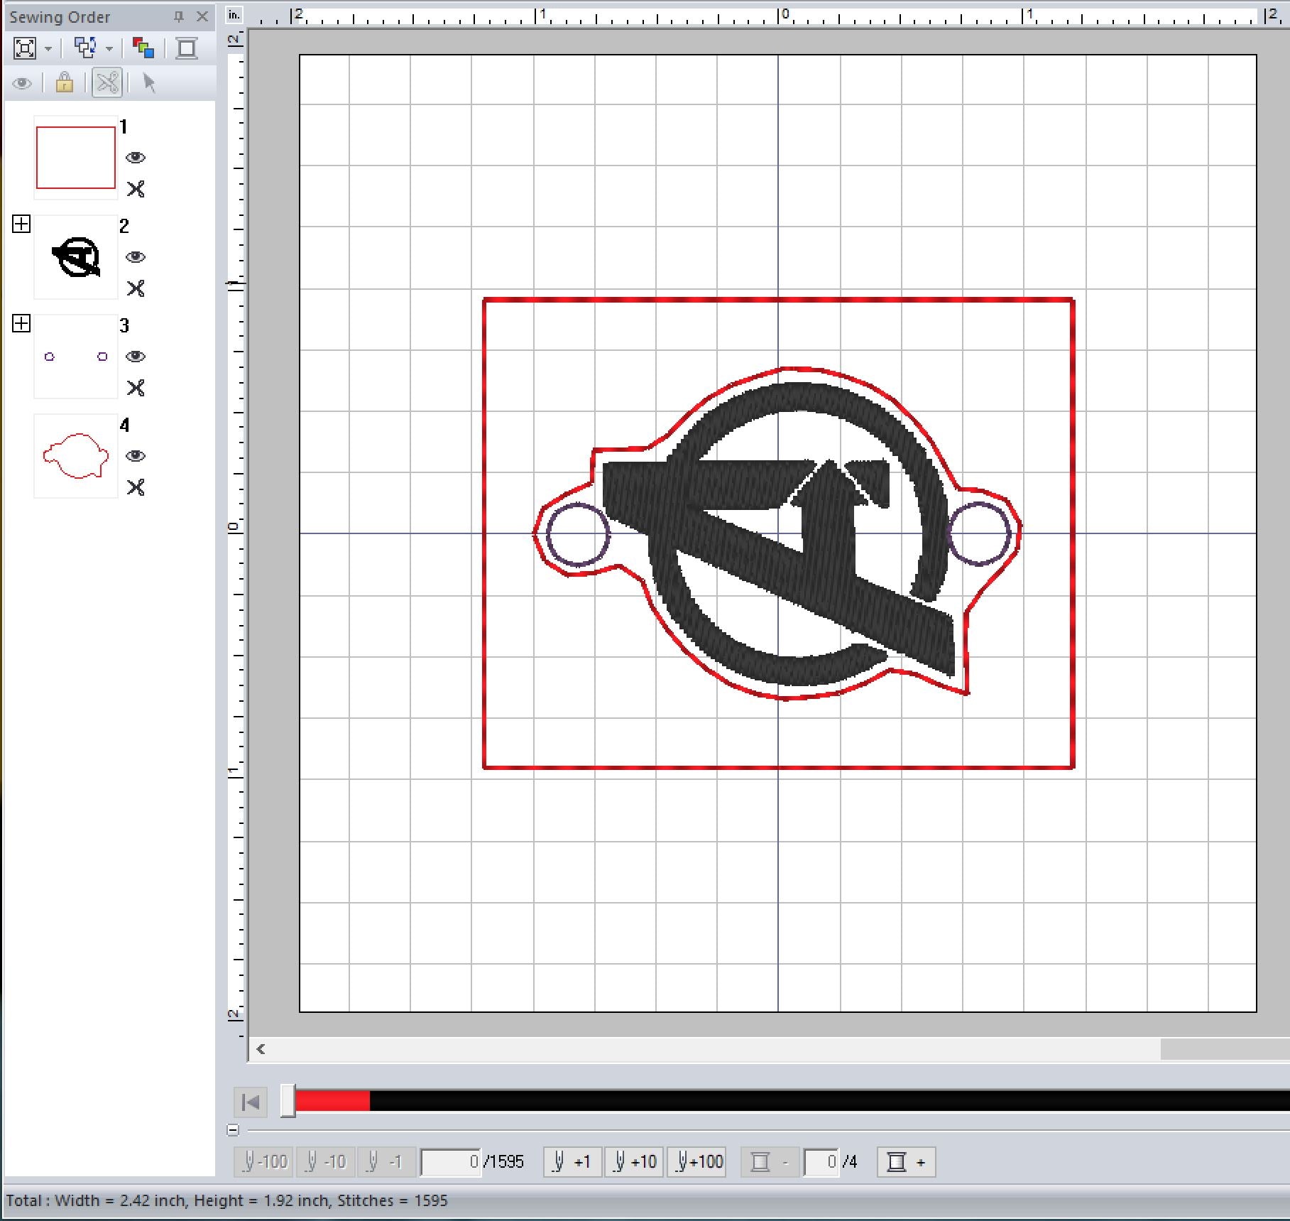Open dropdown arrow beside the group select icon
The width and height of the screenshot is (1290, 1221).
pyautogui.click(x=109, y=49)
